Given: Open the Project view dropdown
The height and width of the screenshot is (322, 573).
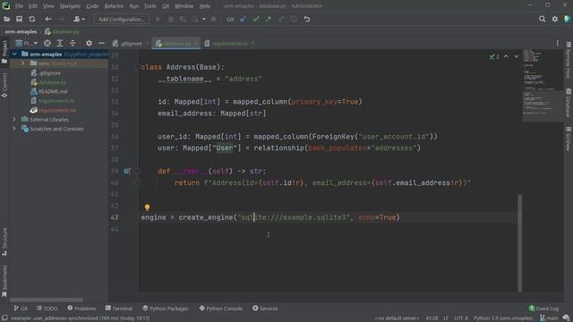Looking at the screenshot, I should tap(27, 43).
